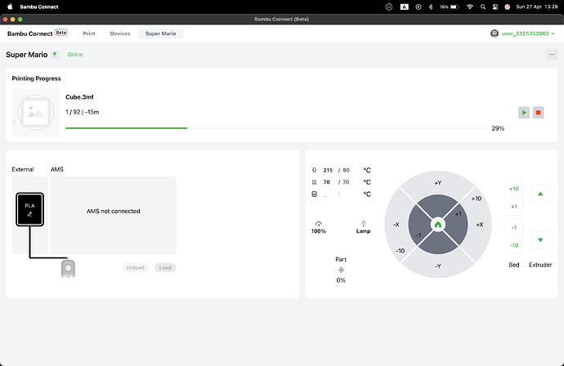
Task: Move the print head +Y by 10
Action: pyautogui.click(x=438, y=183)
